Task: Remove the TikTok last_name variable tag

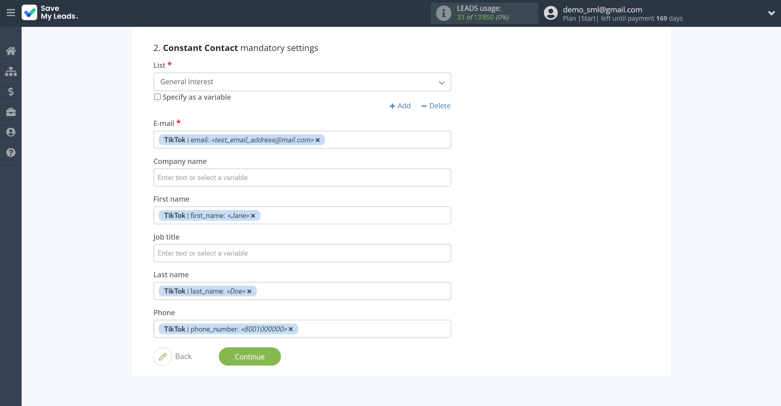Action: click(x=249, y=291)
